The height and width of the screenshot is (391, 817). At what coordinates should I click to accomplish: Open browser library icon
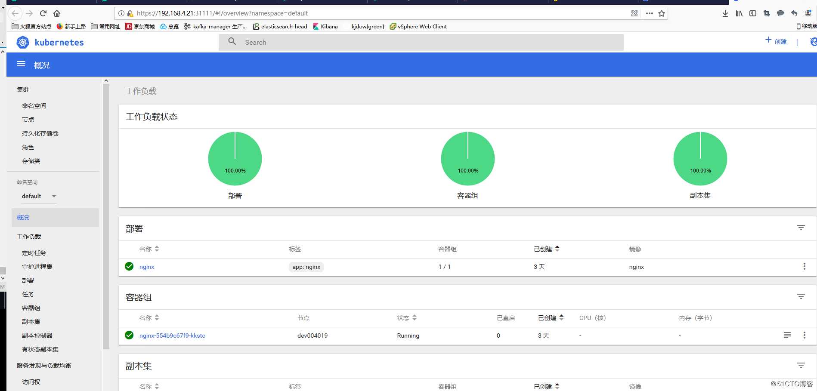739,13
